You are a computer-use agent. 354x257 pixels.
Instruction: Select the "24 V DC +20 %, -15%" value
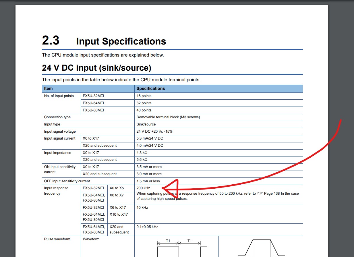click(x=154, y=132)
